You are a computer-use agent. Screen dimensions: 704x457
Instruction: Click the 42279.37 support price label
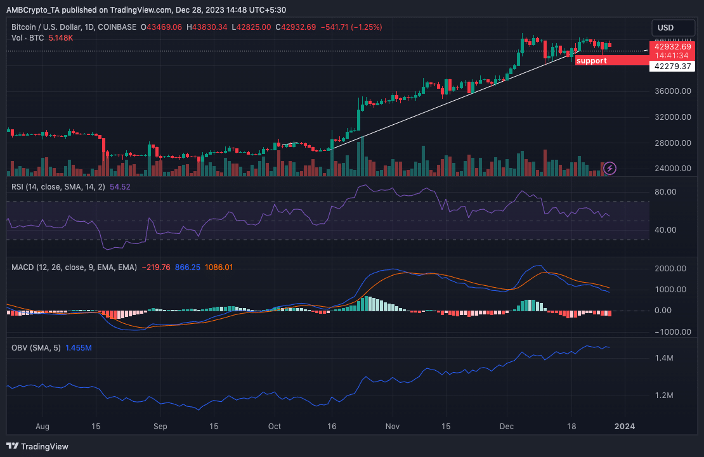click(x=672, y=66)
